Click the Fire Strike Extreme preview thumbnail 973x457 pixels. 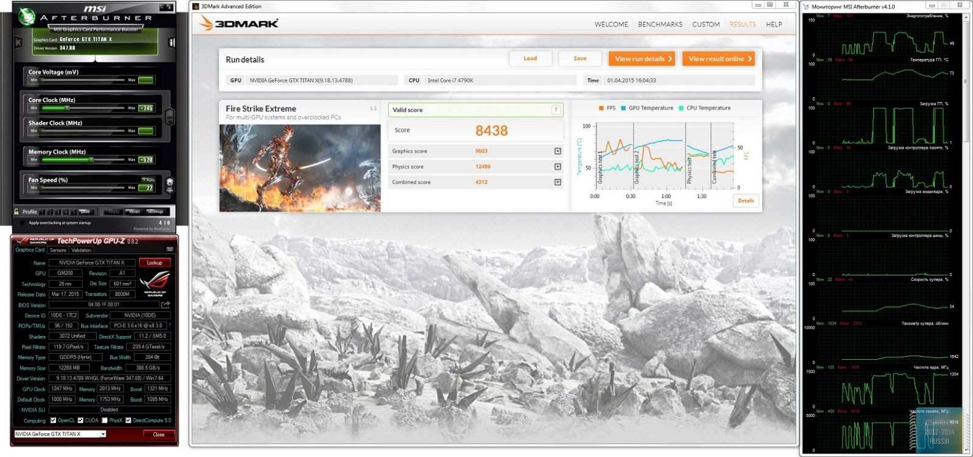click(300, 168)
